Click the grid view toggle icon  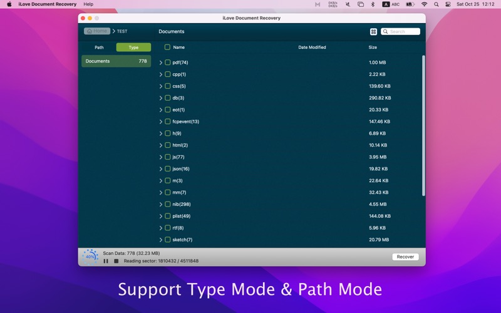373,32
